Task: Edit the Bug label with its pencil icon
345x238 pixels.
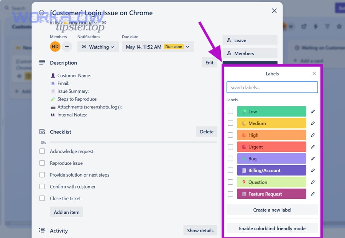Action: coord(313,159)
